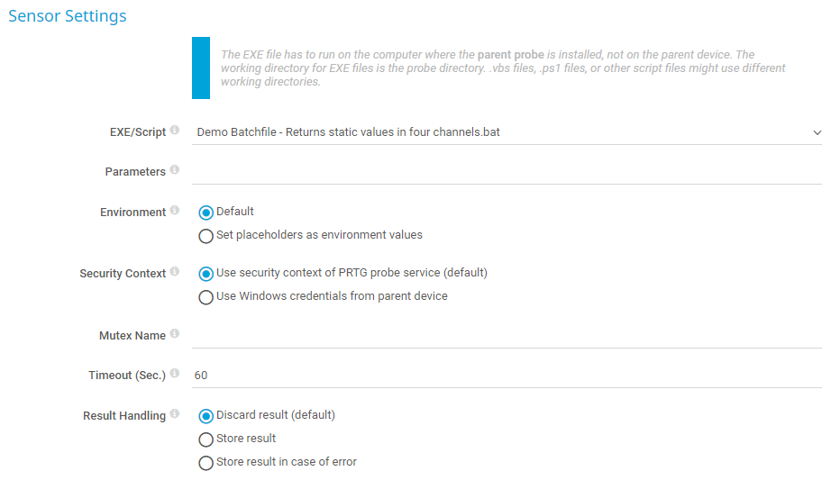This screenshot has height=480, width=831.
Task: Click Security Context info icon
Action: [175, 272]
